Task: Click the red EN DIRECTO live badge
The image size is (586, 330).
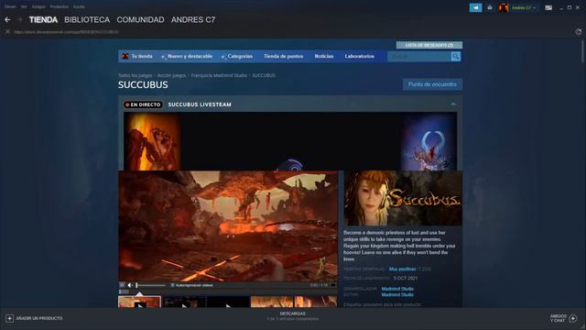Action: pos(143,104)
